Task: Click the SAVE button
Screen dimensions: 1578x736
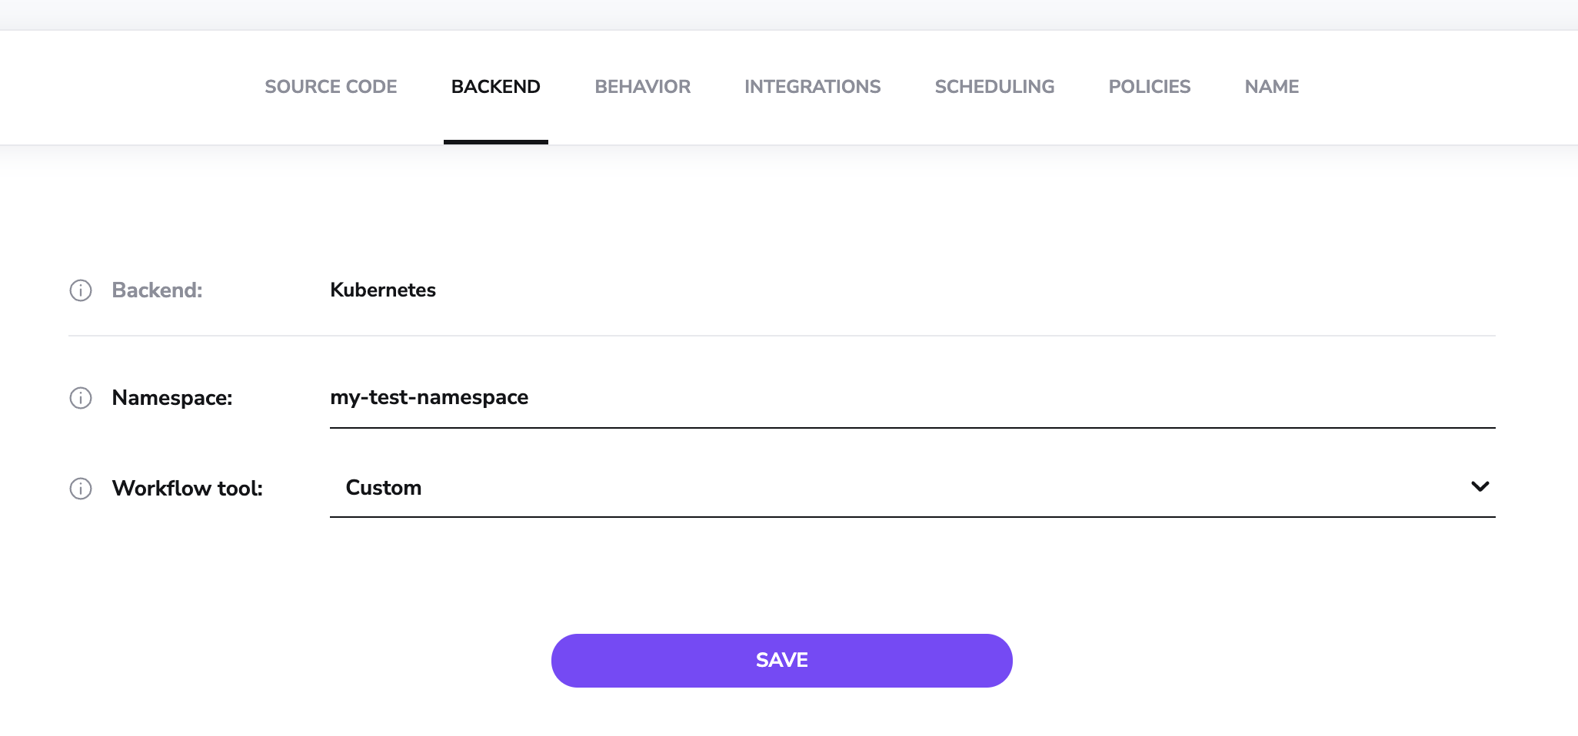Action: pyautogui.click(x=781, y=660)
